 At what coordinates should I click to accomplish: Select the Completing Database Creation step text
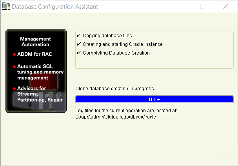116,53
